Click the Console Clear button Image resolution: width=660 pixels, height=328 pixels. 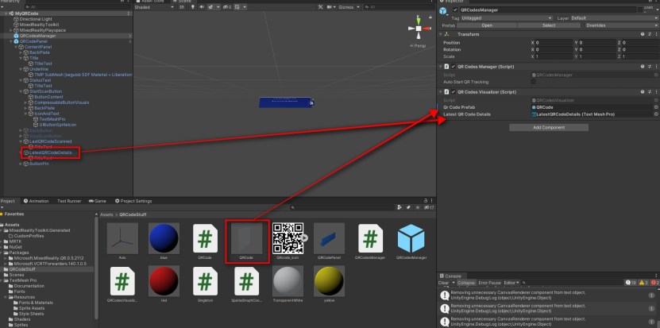coord(444,283)
